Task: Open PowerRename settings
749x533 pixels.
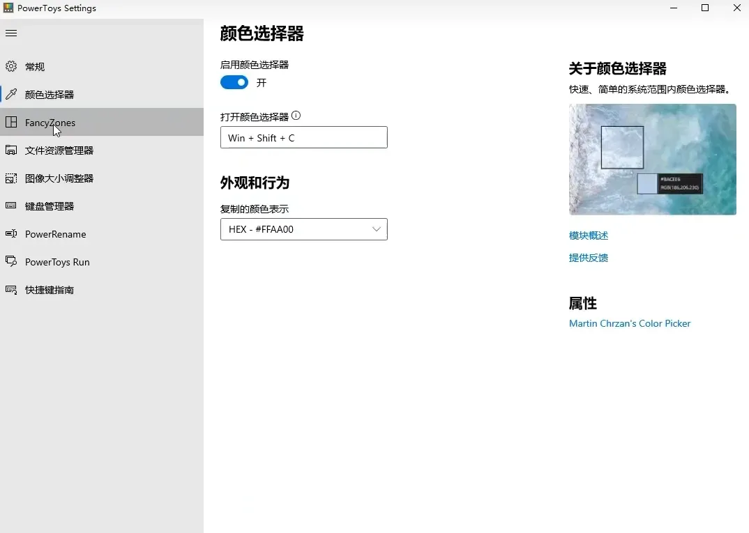Action: point(102,234)
